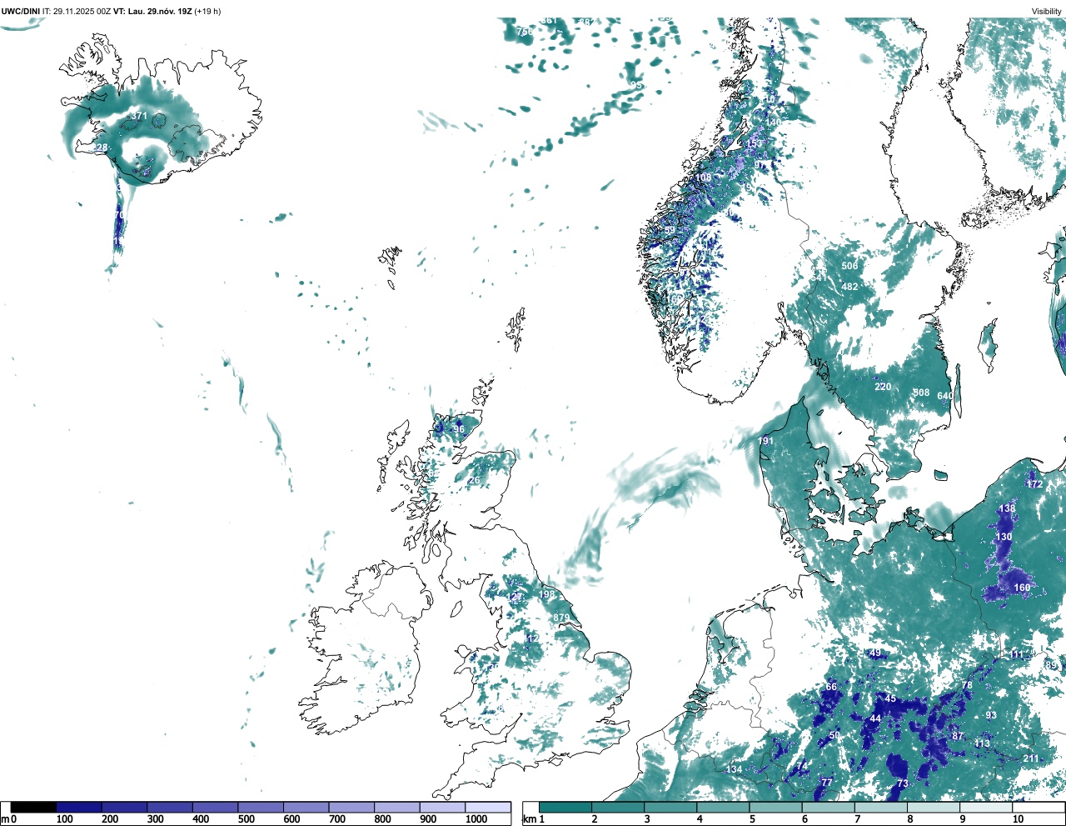Click the '508' value in southern Sweden
1066x826 pixels.
point(921,393)
